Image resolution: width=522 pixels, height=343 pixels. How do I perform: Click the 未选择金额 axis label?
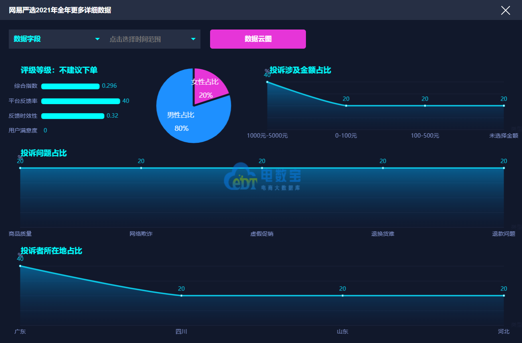[x=504, y=136]
